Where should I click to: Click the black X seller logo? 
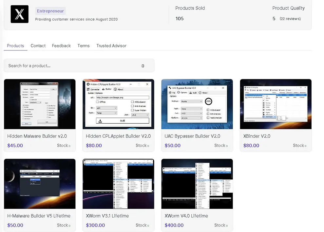[19, 14]
